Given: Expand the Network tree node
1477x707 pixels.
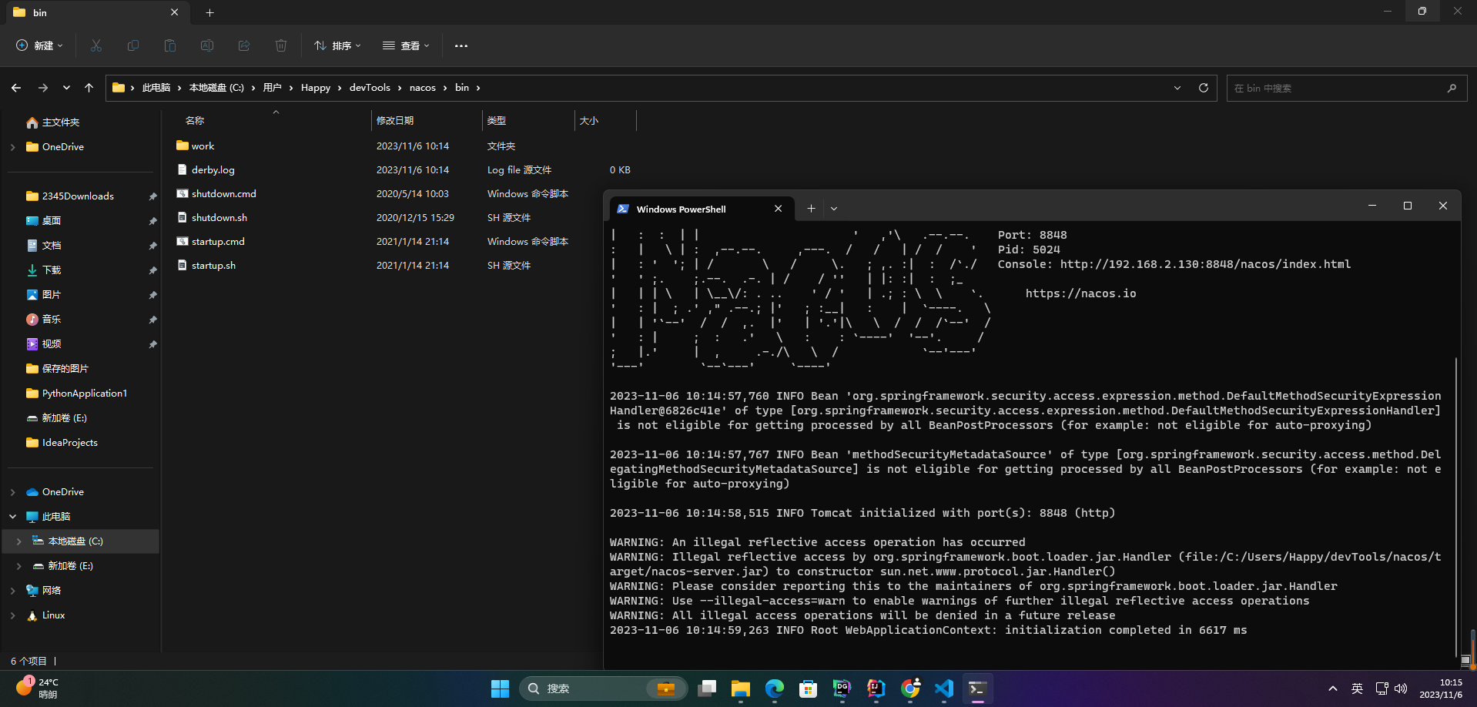Looking at the screenshot, I should (x=12, y=591).
